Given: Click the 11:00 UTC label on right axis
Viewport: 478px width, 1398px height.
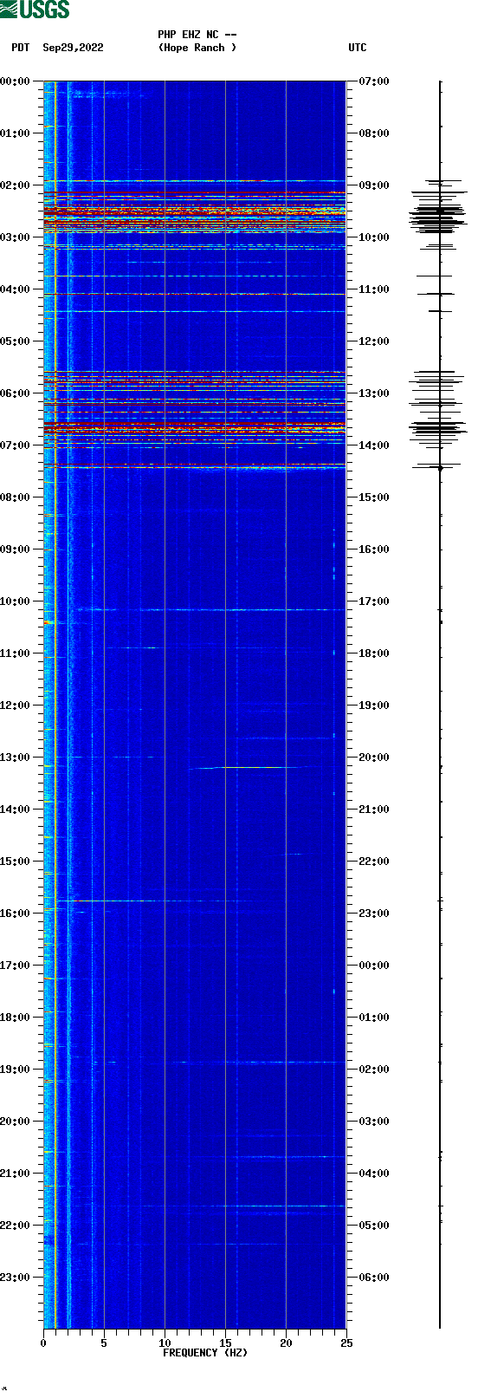Looking at the screenshot, I should point(374,289).
